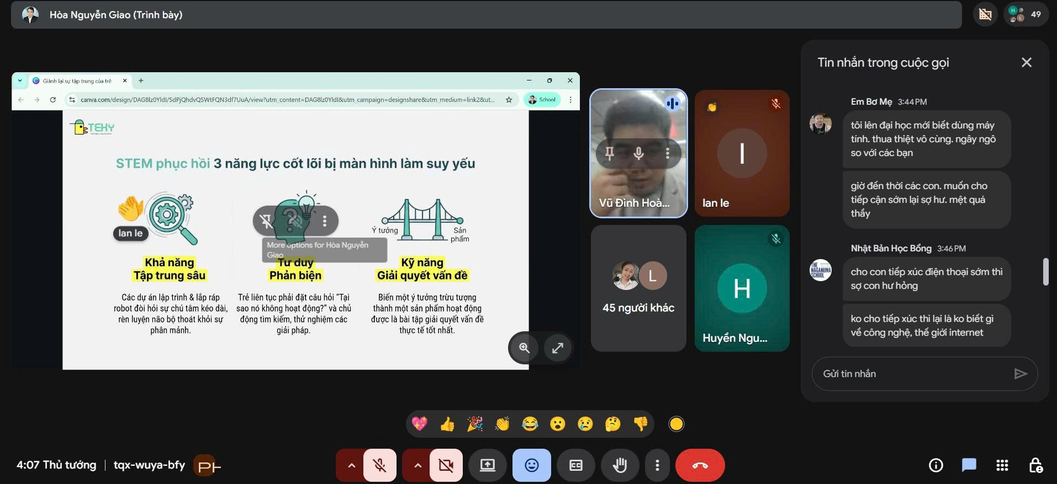
Task: Turn on captions
Action: click(x=575, y=465)
